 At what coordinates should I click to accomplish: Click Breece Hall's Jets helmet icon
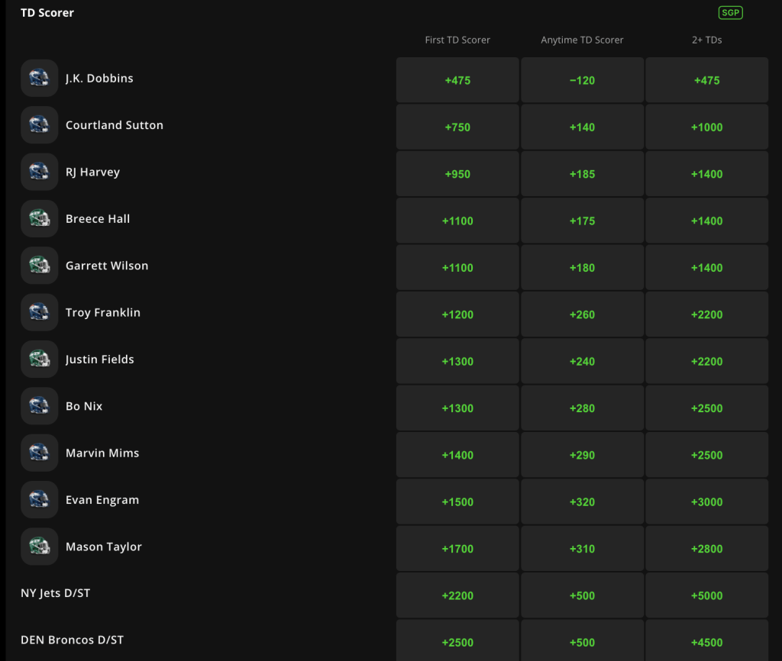(x=40, y=219)
